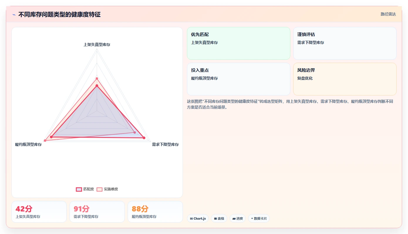Image resolution: width=408 pixels, height=234 pixels.
Task: Click 履约瓶颈型库存 text in 投入重点 card
Action: click(x=205, y=78)
